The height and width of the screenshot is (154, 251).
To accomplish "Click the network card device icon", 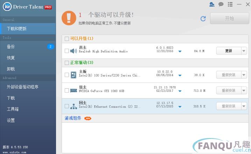I will [74, 106].
